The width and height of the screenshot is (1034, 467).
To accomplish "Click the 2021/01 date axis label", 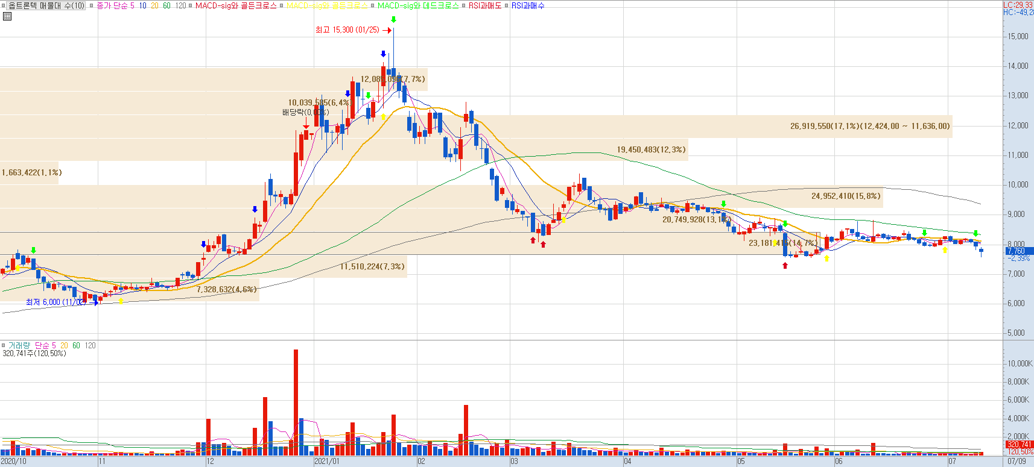I will (327, 462).
